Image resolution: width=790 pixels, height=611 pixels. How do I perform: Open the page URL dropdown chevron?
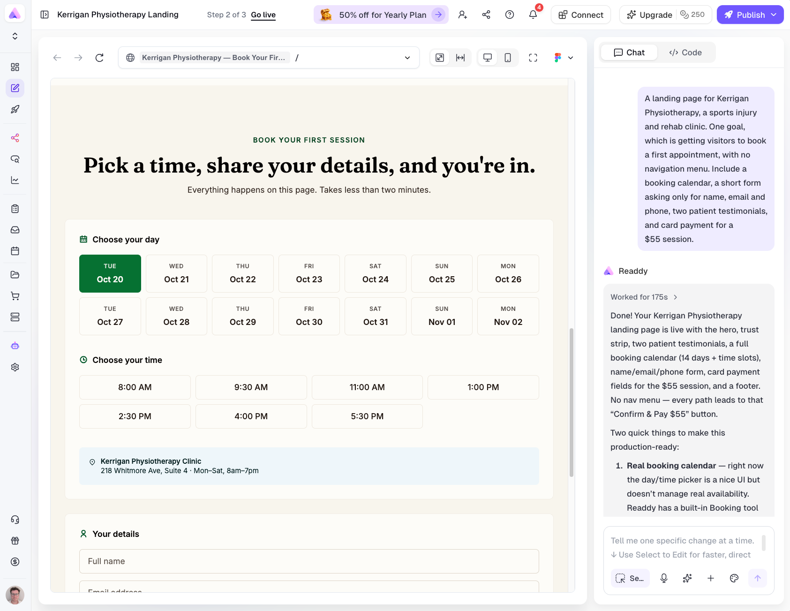[x=407, y=58]
